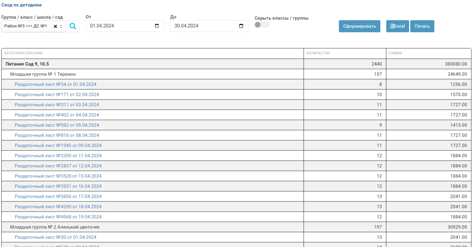The width and height of the screenshot is (474, 247).
Task: Open Раздаточный лист №4568 от 19.04.2024
Action: tap(58, 217)
